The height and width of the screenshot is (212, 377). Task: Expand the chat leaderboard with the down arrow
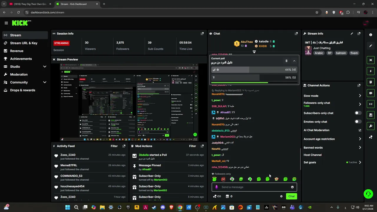point(254,52)
